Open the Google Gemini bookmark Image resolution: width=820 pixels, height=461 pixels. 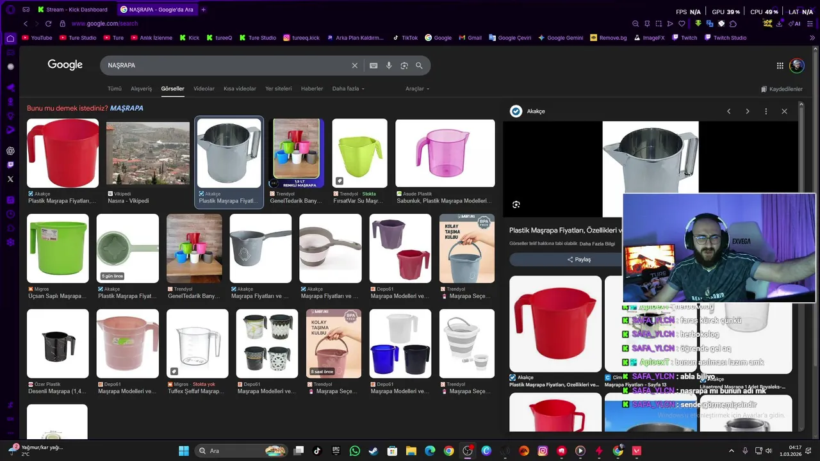[561, 38]
